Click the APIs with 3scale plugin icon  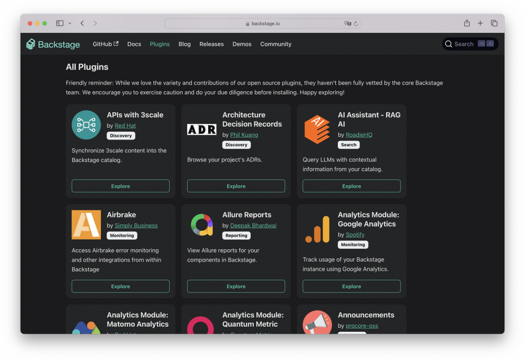click(86, 125)
